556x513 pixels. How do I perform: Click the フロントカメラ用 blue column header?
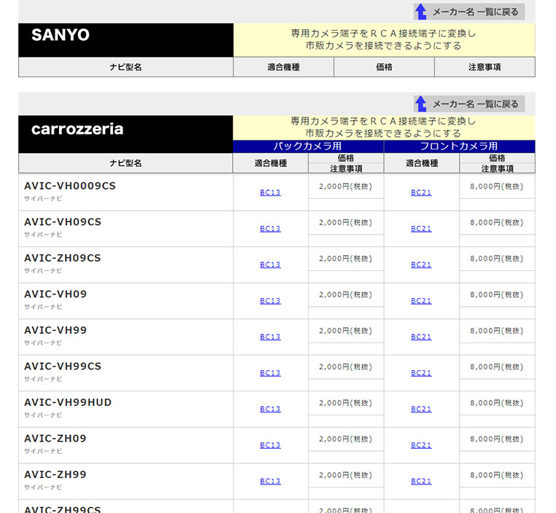[460, 146]
